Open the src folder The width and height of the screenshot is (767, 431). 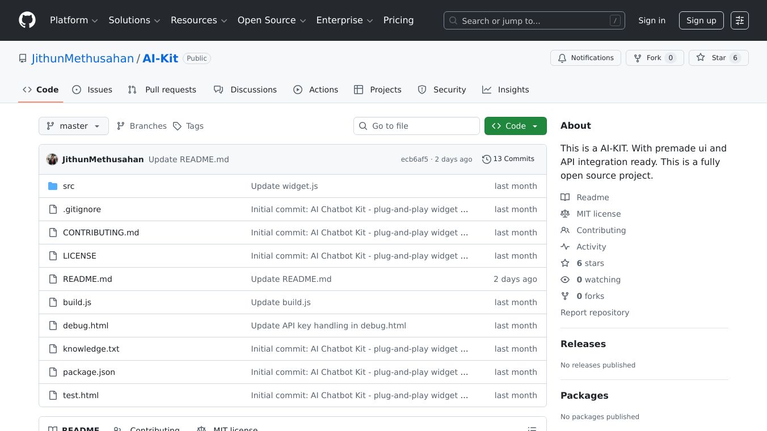click(x=69, y=186)
